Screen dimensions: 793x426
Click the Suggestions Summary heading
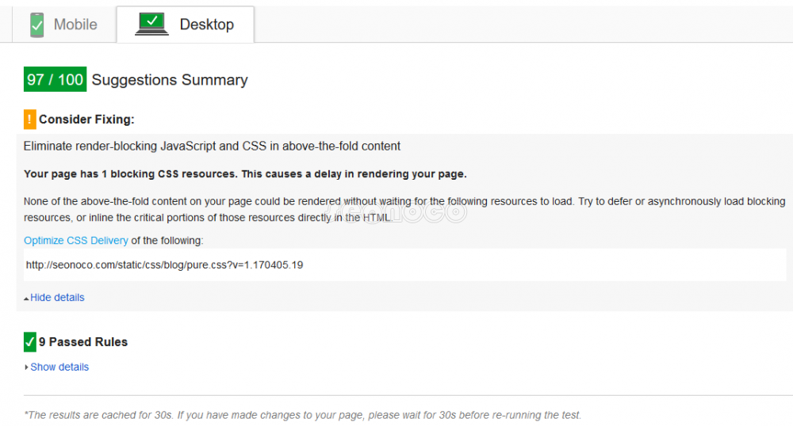tap(170, 80)
